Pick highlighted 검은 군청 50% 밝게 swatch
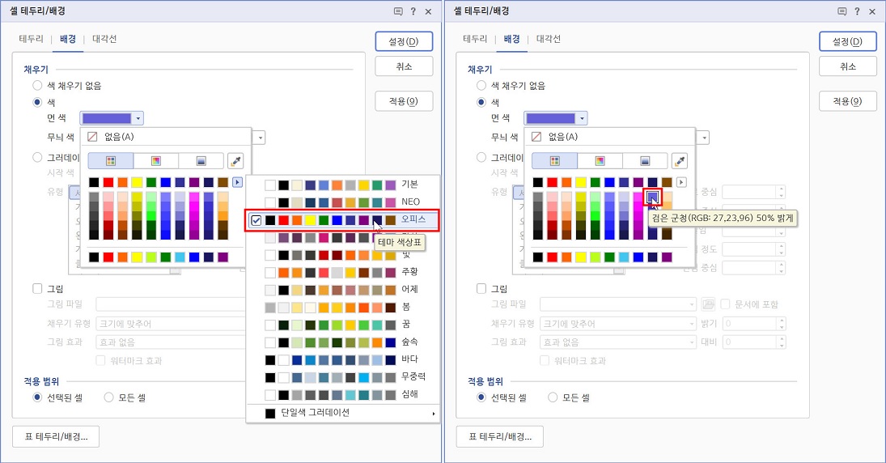The width and height of the screenshot is (886, 463). tap(653, 198)
